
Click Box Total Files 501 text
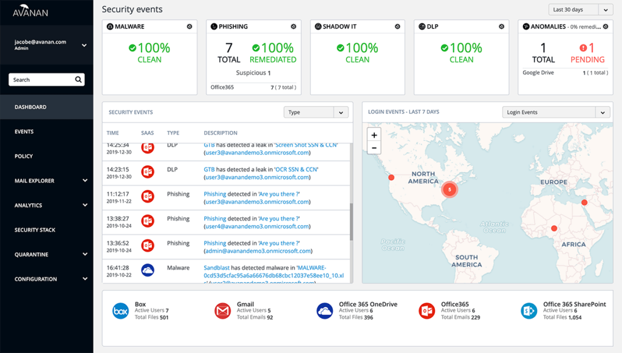pyautogui.click(x=151, y=317)
